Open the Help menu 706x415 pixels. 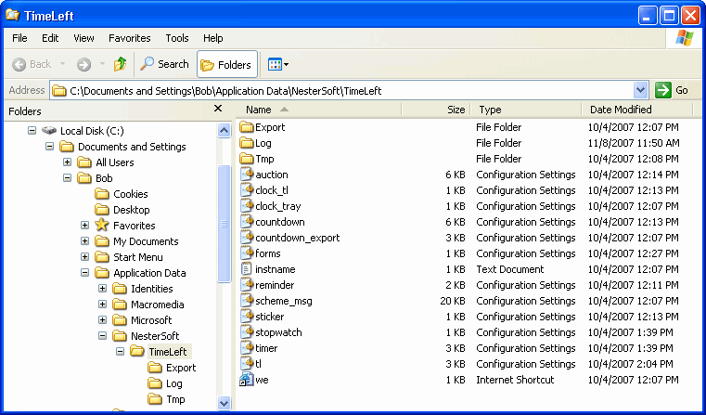pyautogui.click(x=213, y=38)
